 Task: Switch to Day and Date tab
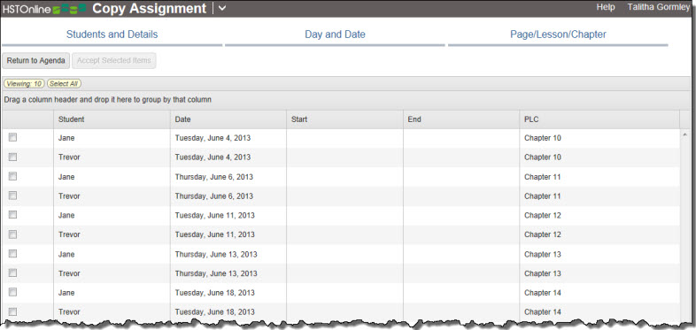coord(335,35)
